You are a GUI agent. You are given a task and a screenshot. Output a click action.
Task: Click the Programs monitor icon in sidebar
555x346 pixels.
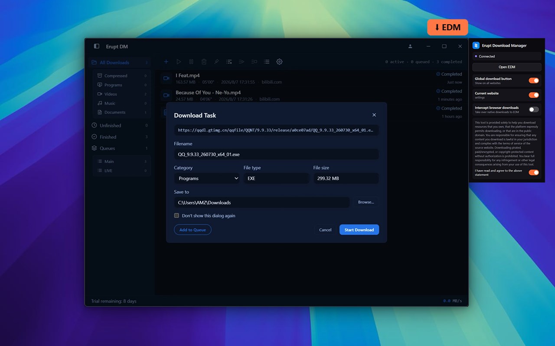click(100, 85)
